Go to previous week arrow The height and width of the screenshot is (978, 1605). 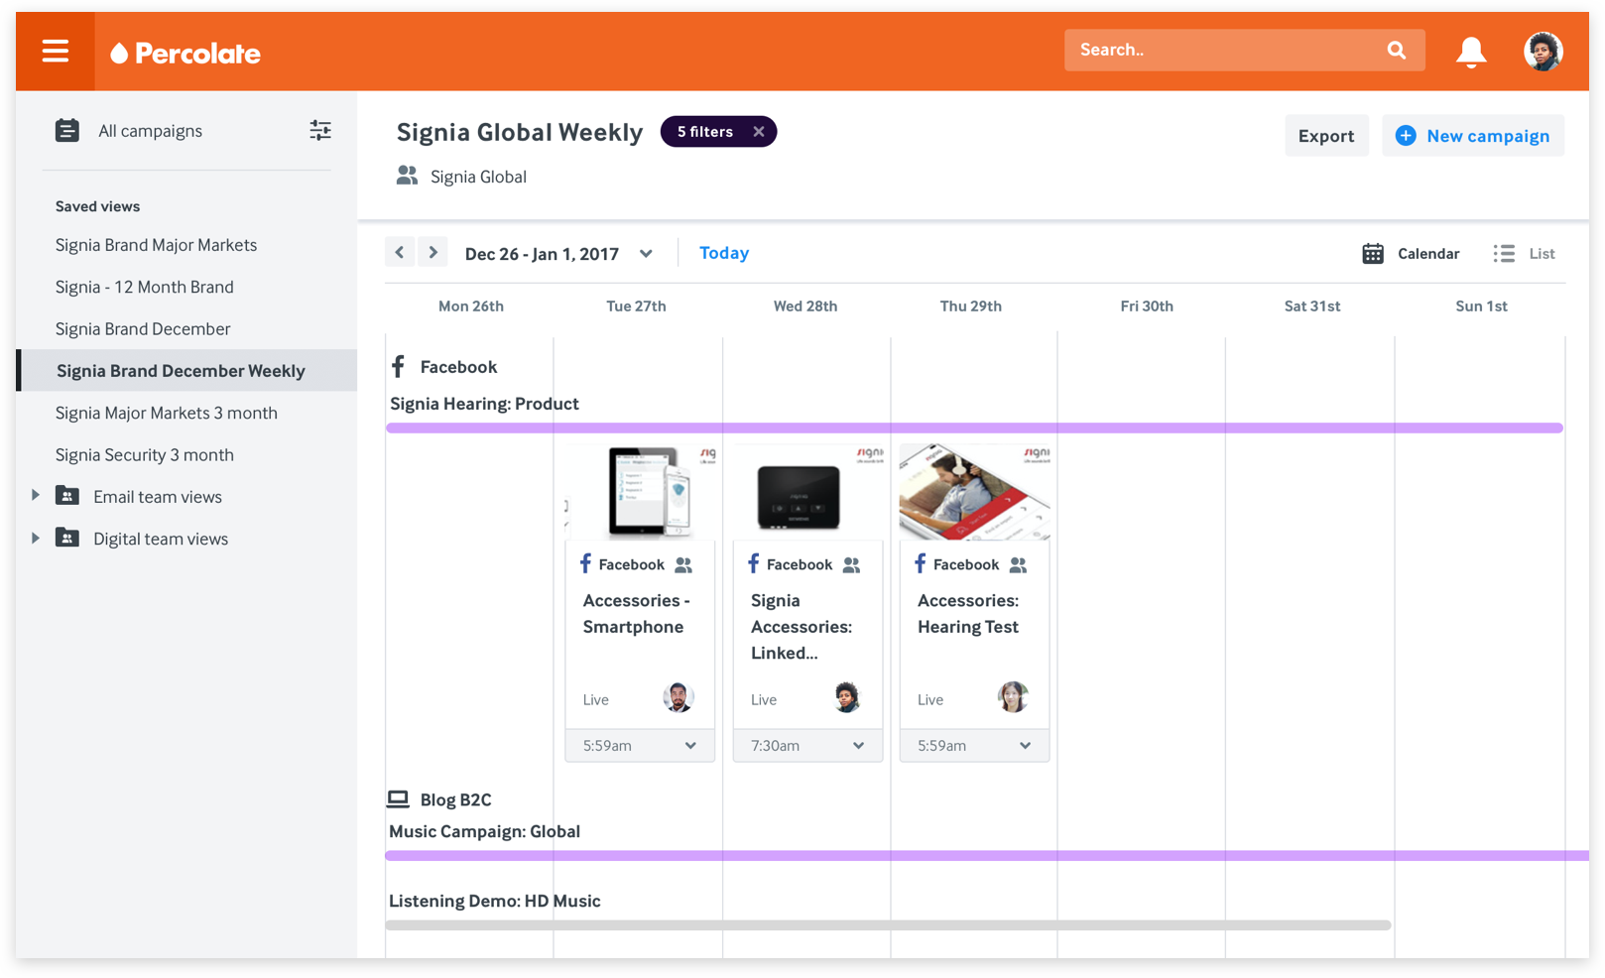(x=400, y=253)
